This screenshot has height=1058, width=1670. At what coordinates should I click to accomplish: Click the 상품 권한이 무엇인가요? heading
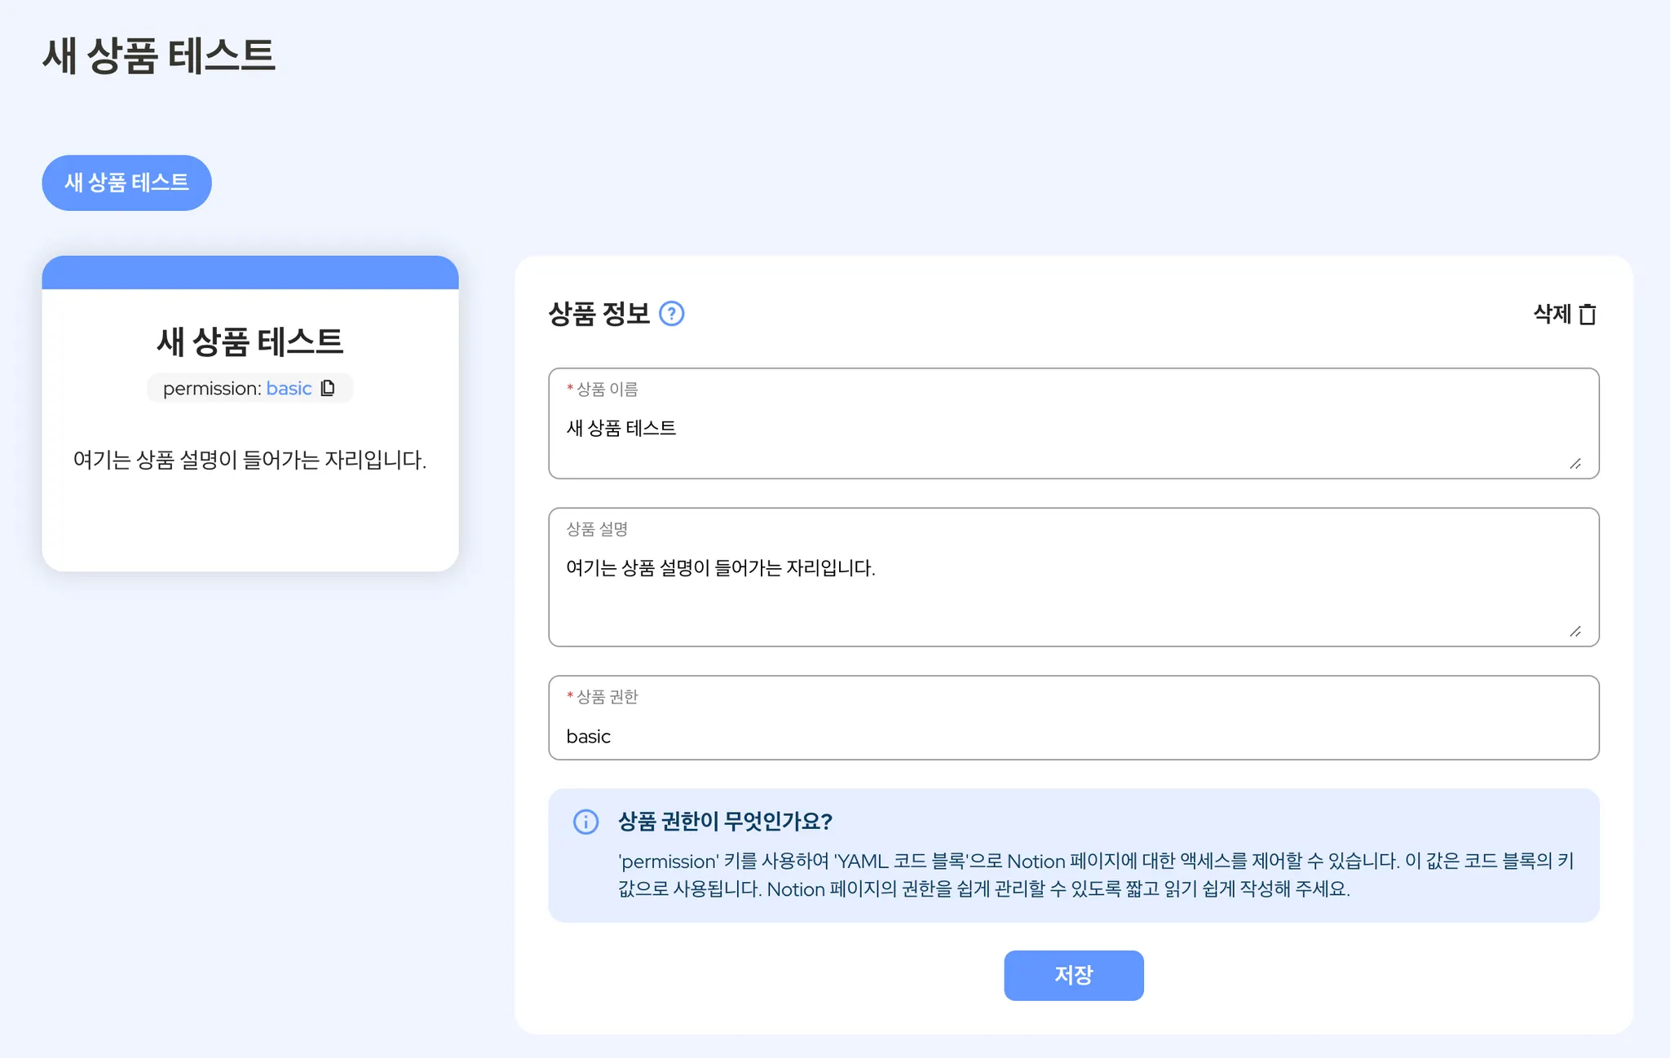(725, 822)
